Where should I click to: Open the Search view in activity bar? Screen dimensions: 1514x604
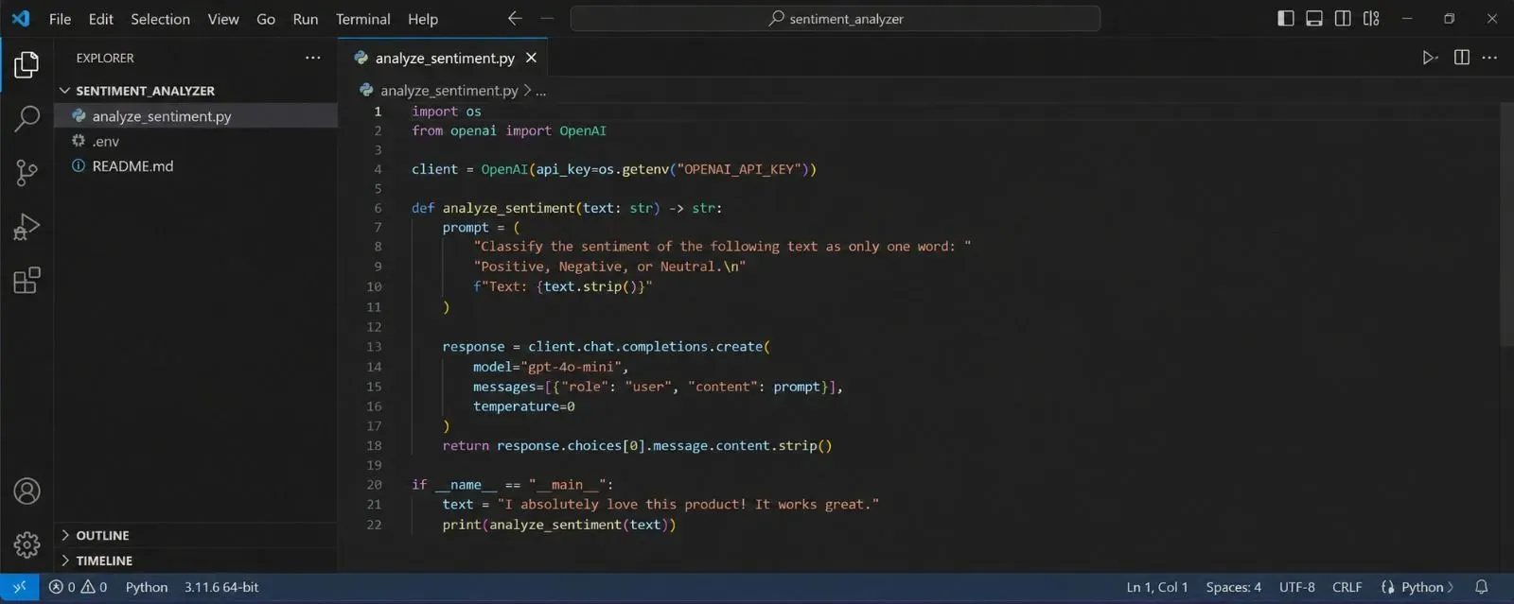26,118
